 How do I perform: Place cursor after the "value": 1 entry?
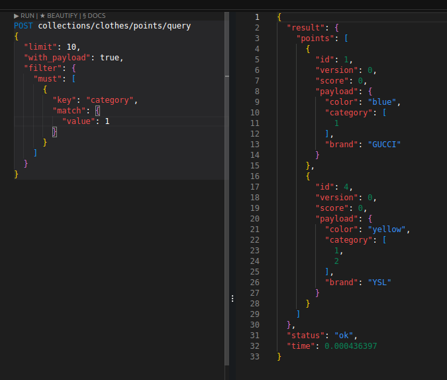(x=111, y=121)
